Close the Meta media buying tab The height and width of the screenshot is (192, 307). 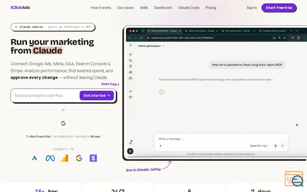click(217, 31)
